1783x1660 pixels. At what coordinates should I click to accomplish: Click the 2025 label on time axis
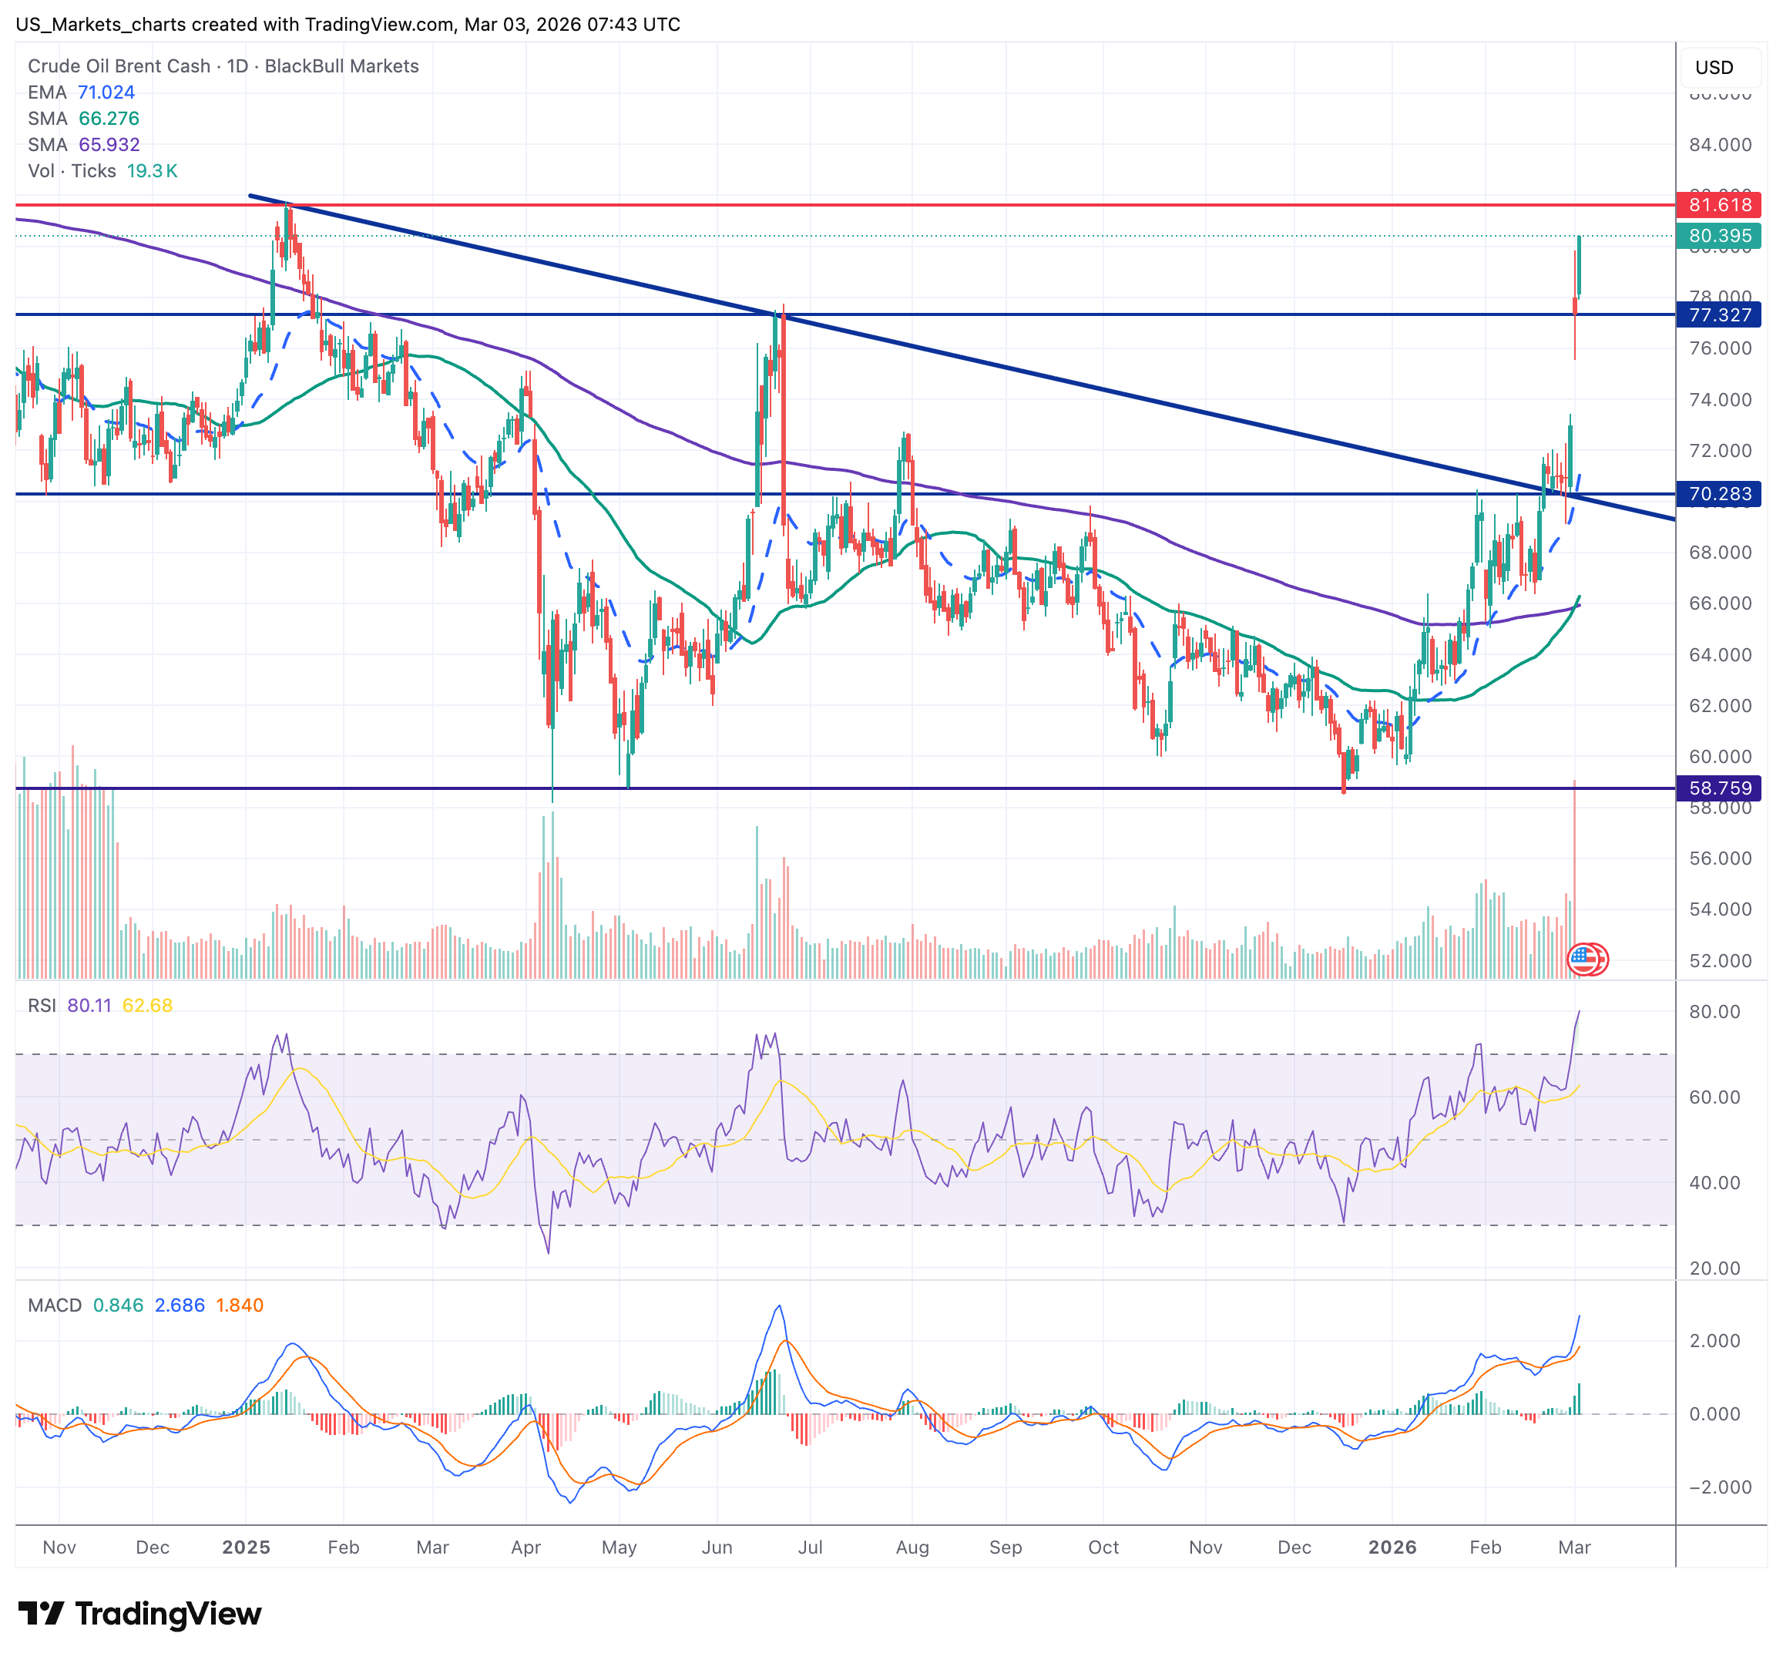coord(246,1547)
